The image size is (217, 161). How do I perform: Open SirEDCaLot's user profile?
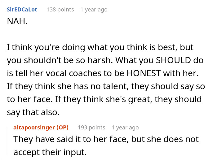[22, 9]
